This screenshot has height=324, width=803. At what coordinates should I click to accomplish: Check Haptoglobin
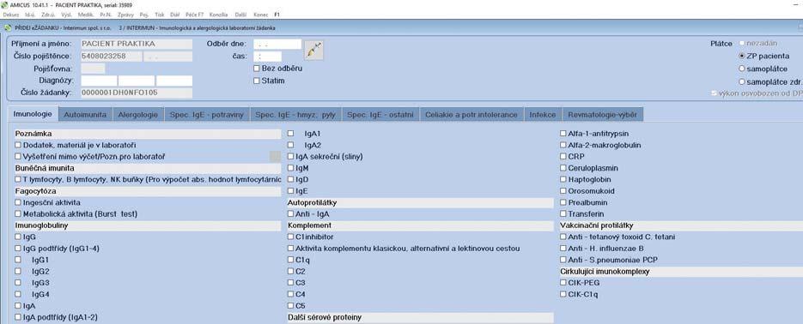[563, 180]
